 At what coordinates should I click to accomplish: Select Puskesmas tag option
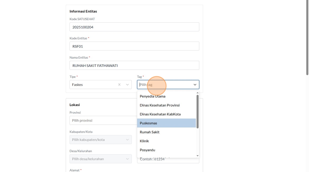[148, 123]
